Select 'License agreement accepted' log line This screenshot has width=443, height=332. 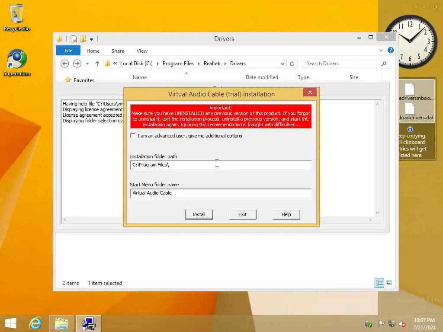point(93,115)
